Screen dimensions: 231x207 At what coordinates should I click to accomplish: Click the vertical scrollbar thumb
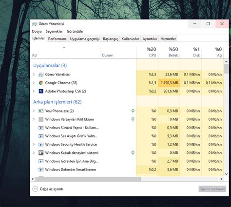226,69
